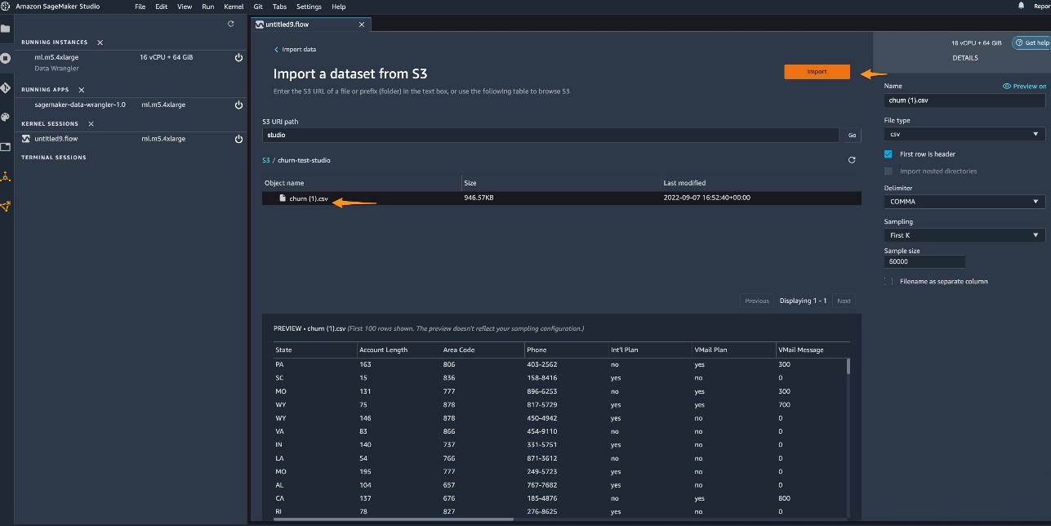Open the palette sidebar icon
The image size is (1051, 526).
[6, 117]
